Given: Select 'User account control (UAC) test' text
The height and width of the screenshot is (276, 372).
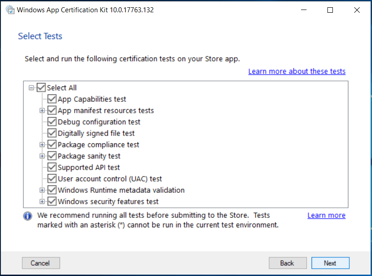Looking at the screenshot, I should [110, 179].
